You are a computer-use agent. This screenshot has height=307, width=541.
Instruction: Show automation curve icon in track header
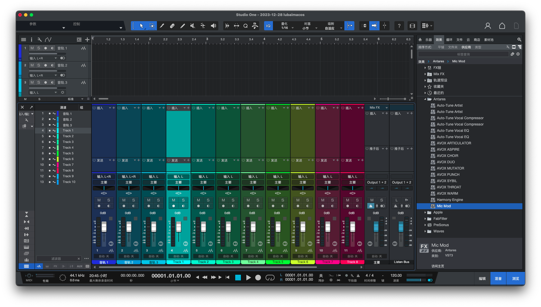pyautogui.click(x=48, y=40)
